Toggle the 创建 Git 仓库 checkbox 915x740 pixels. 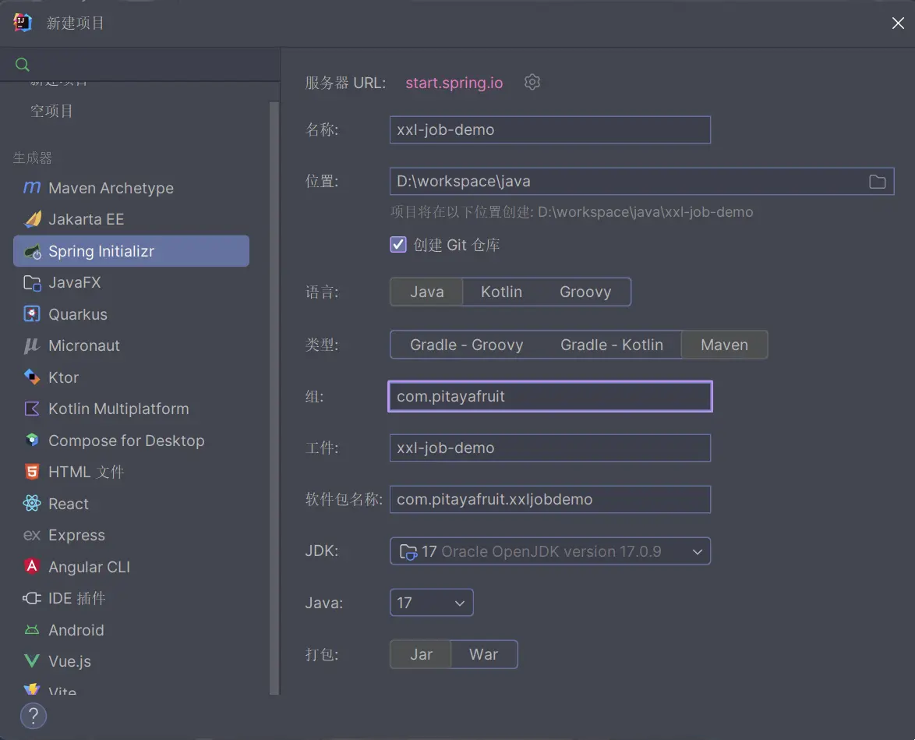398,244
